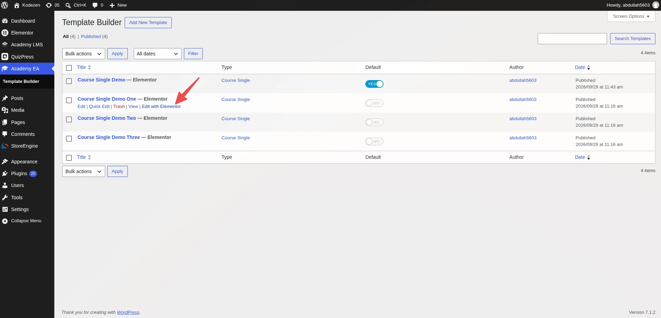Click the template search input field
Screen dimensions: 661x318
pos(572,39)
